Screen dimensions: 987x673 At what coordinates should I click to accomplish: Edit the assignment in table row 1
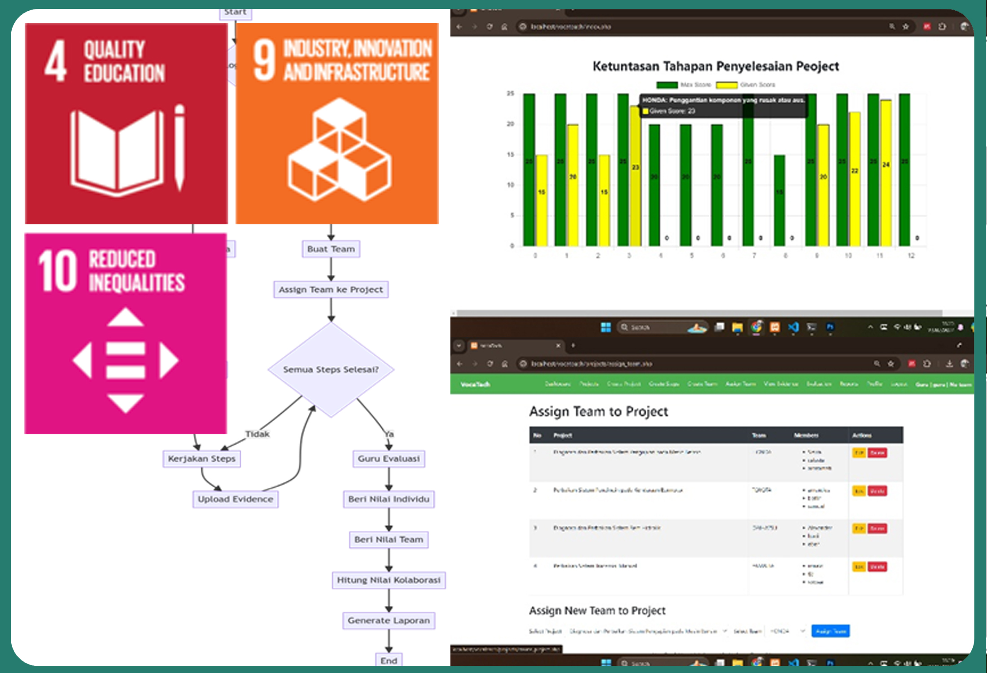click(x=859, y=453)
